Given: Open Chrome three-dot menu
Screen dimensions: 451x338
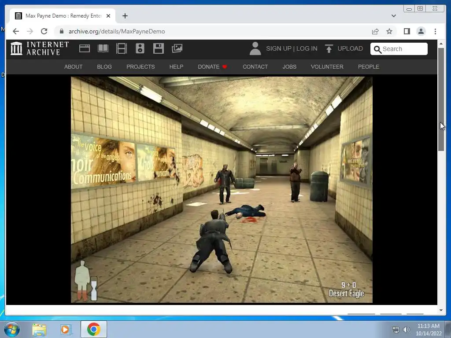Looking at the screenshot, I should [x=435, y=31].
